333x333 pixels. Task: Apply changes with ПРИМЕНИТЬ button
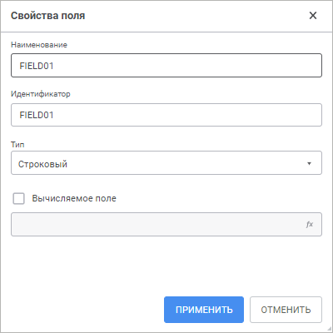pos(204,310)
